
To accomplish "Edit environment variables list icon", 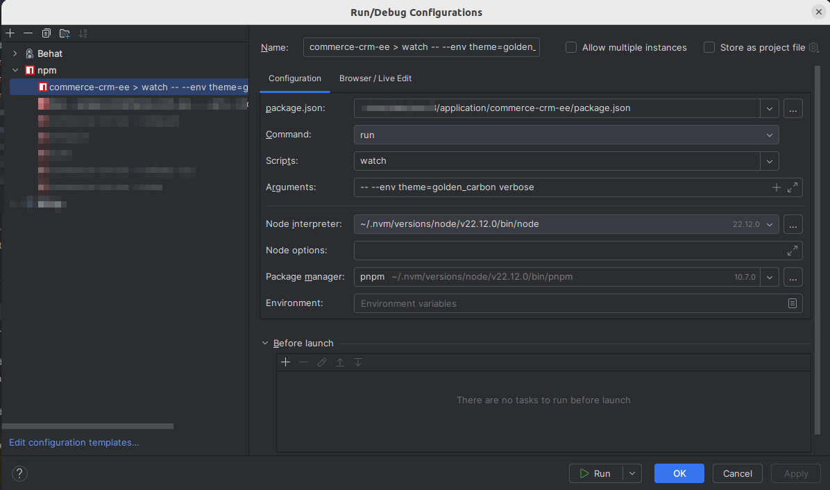I will tap(793, 304).
